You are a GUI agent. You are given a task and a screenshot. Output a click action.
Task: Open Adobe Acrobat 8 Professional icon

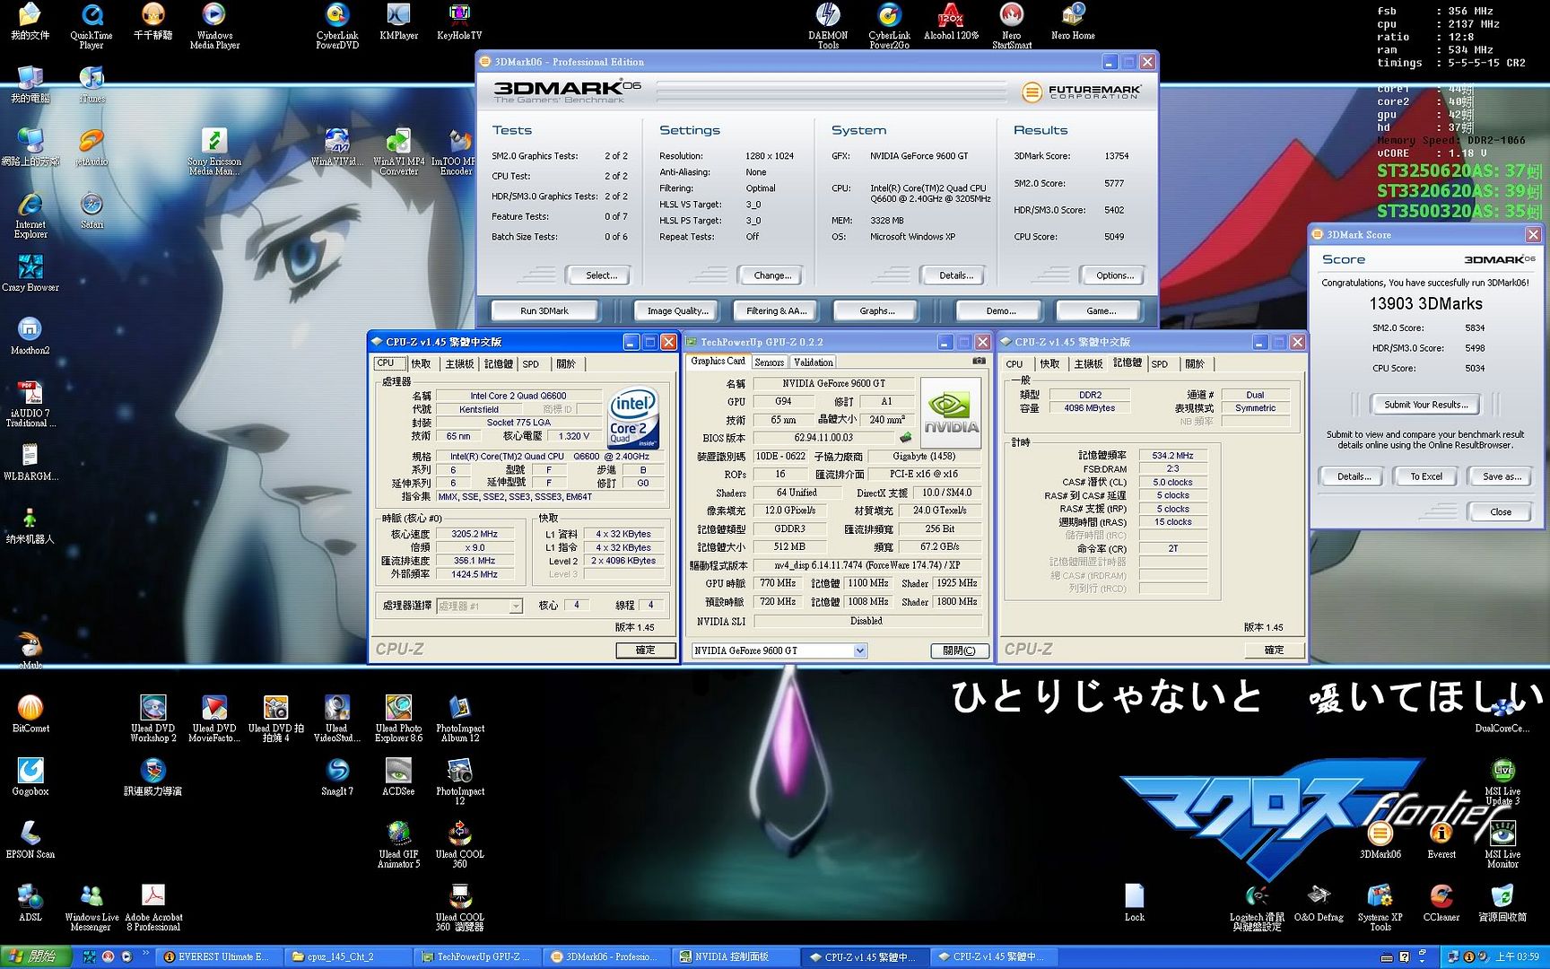tap(153, 907)
